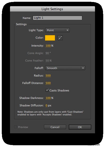The width and height of the screenshot is (105, 147).
Task: Click the Light Settings title bar
Action: click(52, 9)
